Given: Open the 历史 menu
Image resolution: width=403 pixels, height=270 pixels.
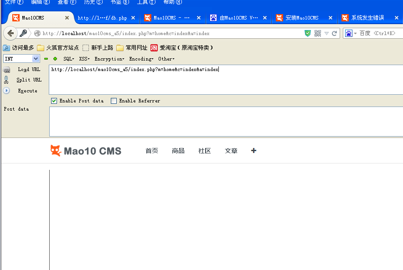Looking at the screenshot, I should click(93, 2).
